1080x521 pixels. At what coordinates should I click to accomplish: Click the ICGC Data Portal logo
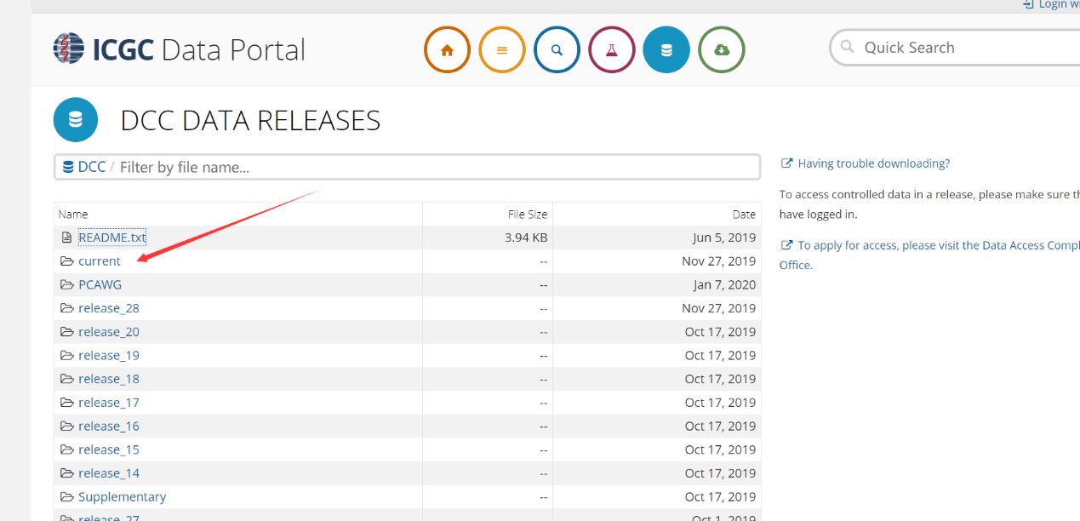tap(179, 49)
